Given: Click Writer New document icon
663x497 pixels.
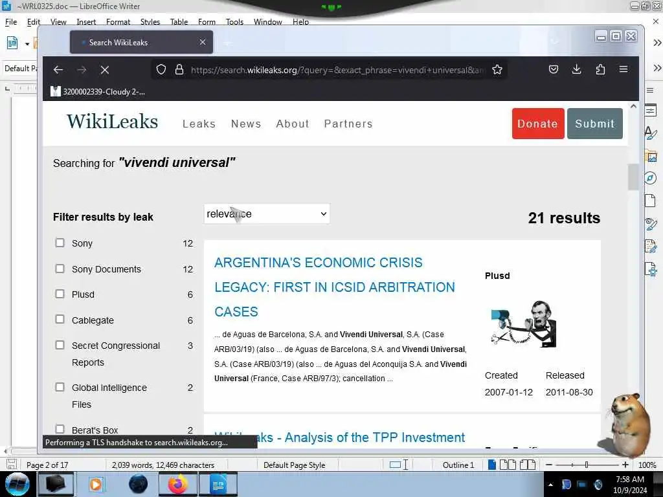Looking at the screenshot, I should click(x=12, y=43).
